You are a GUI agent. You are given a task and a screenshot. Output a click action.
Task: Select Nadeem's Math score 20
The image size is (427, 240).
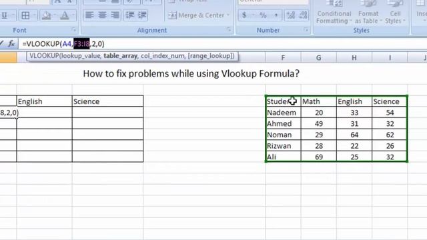pos(319,113)
